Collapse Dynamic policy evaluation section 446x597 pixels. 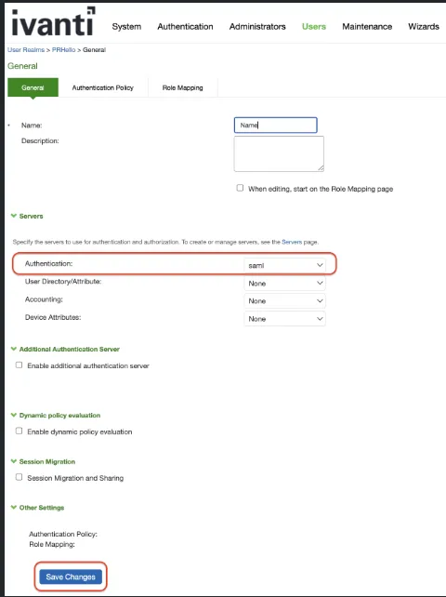[x=56, y=415]
